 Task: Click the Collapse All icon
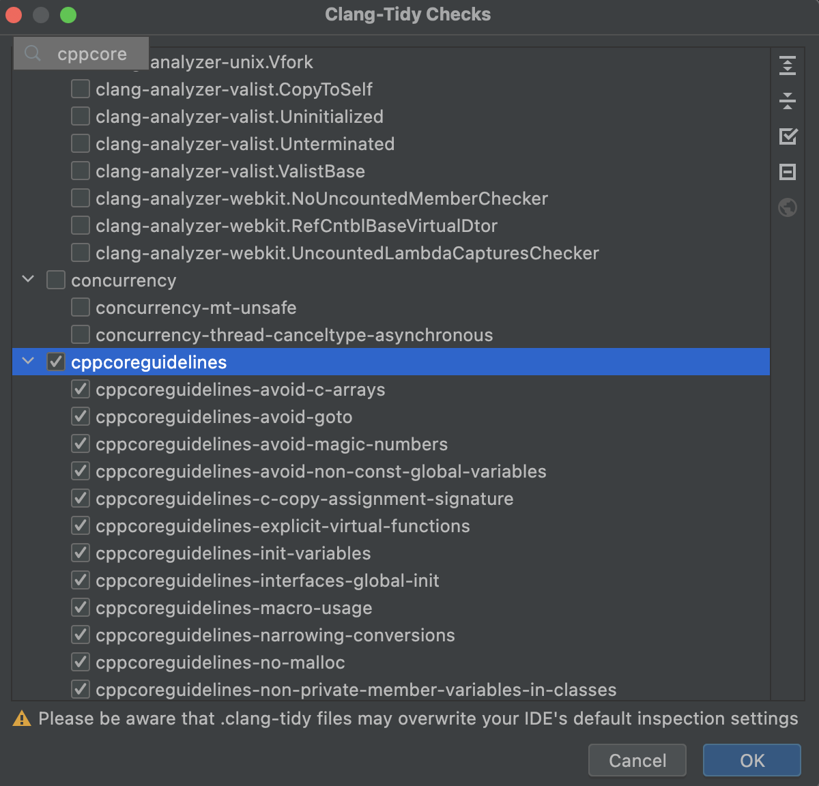click(788, 101)
